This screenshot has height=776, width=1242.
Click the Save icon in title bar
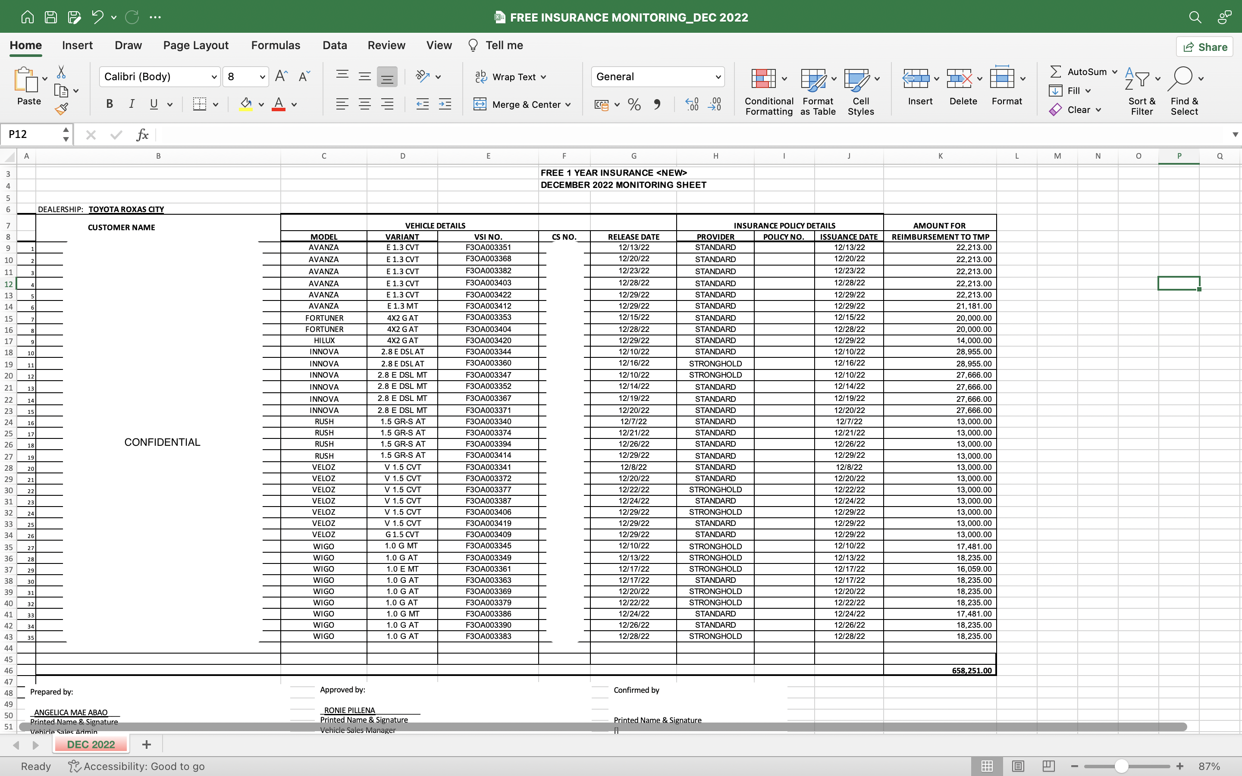51,17
